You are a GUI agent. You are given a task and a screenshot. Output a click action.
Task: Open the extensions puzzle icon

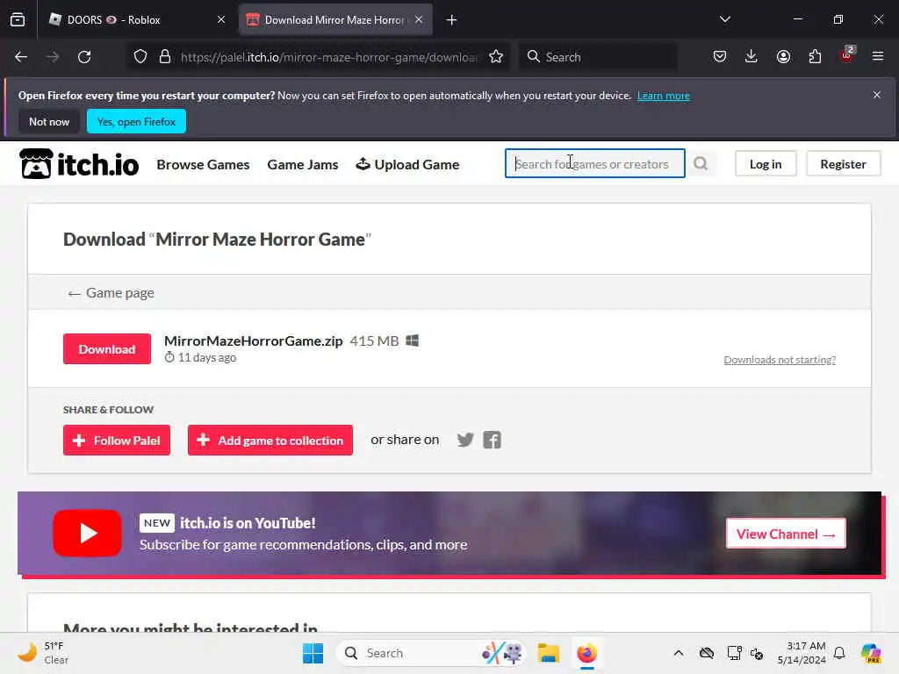pos(815,56)
